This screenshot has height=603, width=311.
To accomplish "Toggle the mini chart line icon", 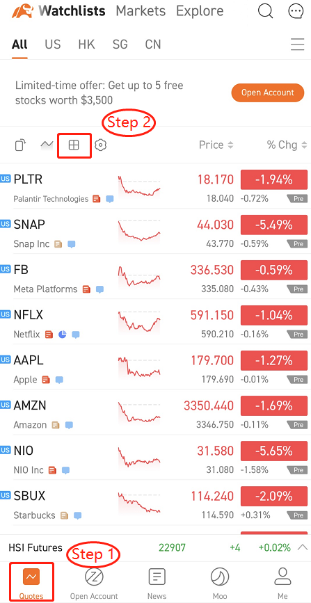I will [47, 145].
